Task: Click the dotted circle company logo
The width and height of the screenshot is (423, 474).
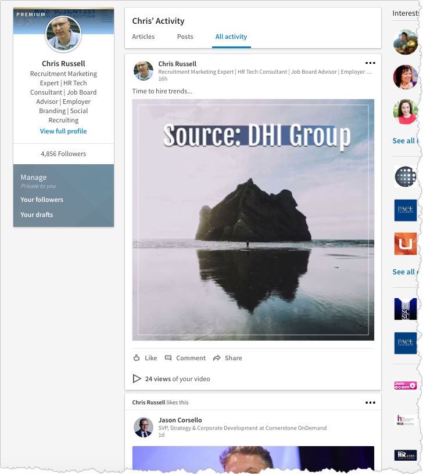Action: (405, 176)
